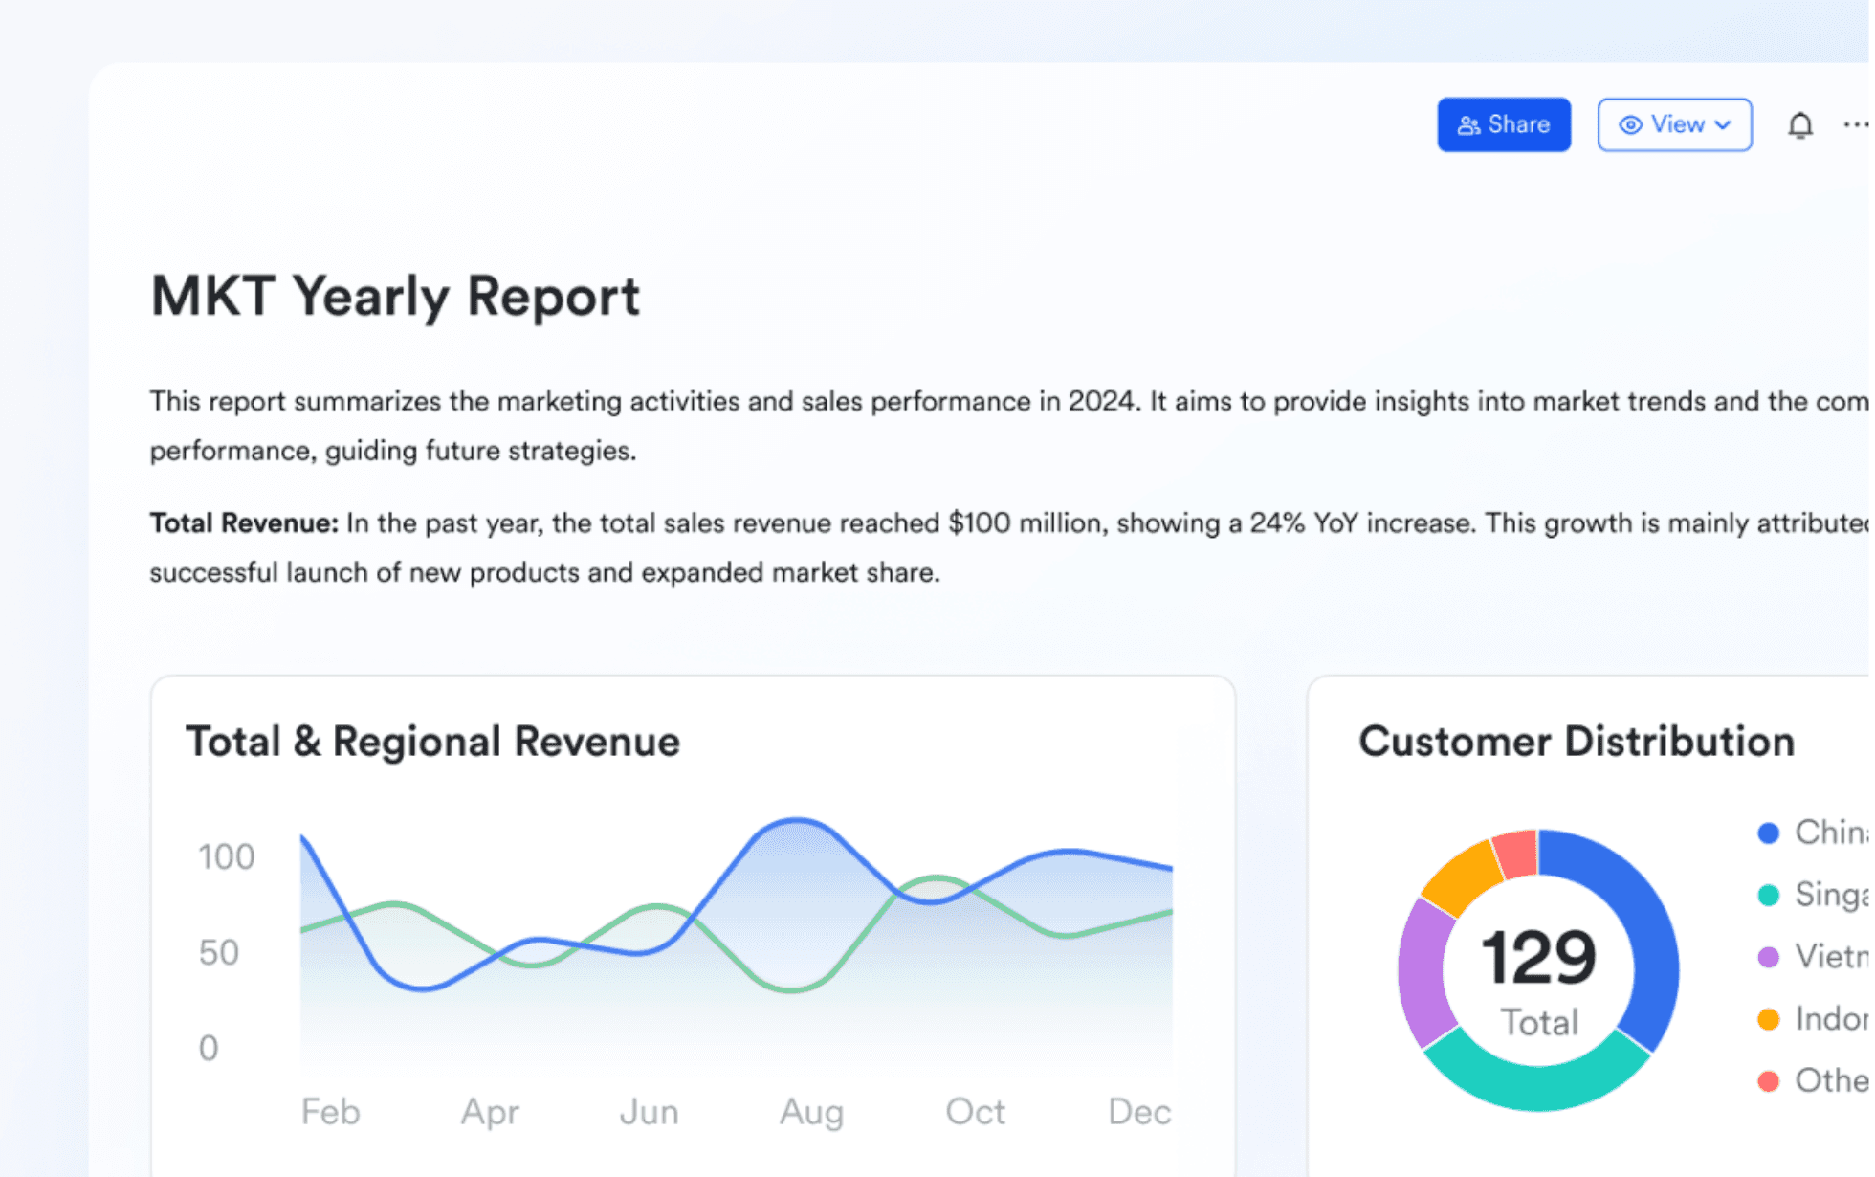Open notifications via the bell icon

coord(1799,125)
